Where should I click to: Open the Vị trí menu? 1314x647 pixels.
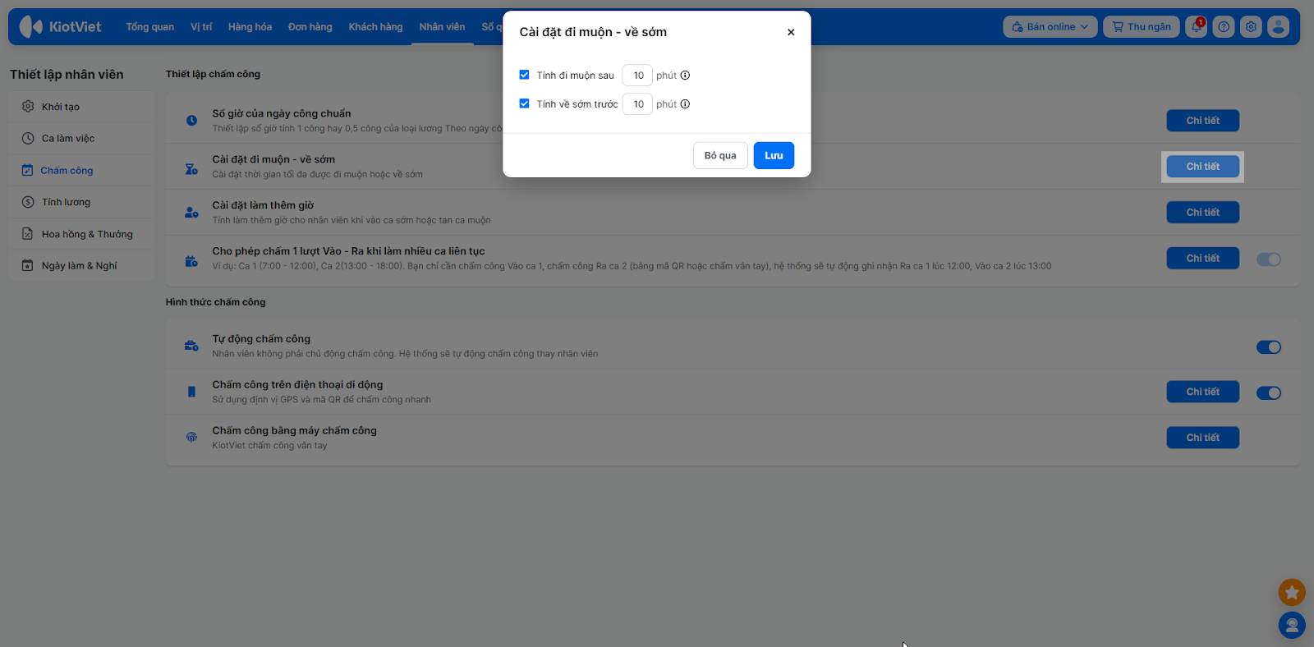[201, 27]
